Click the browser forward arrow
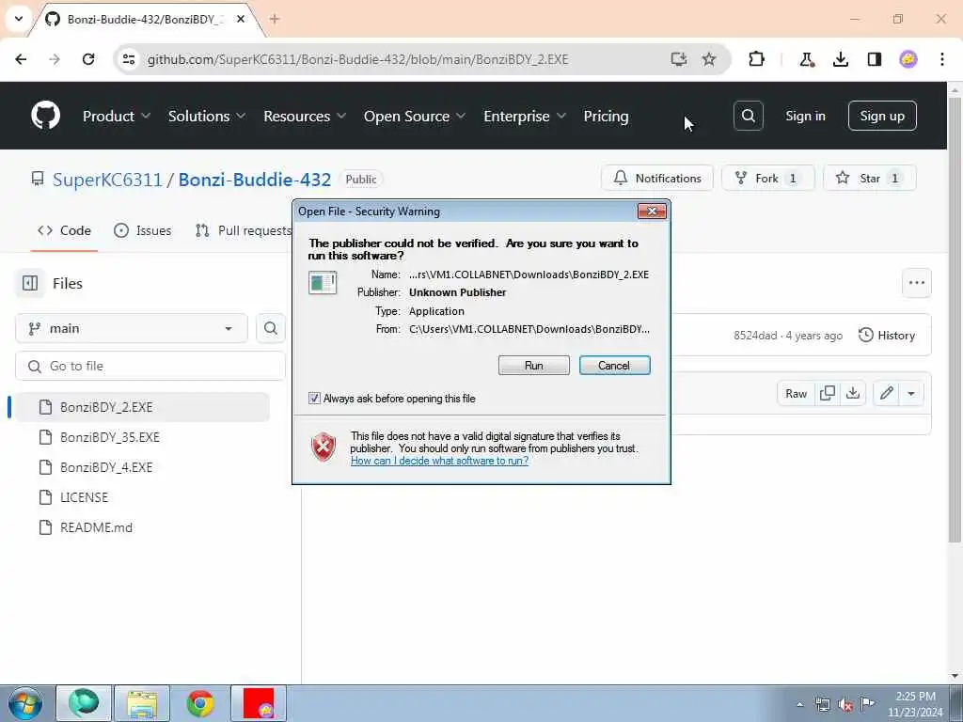The width and height of the screenshot is (963, 722). (55, 59)
